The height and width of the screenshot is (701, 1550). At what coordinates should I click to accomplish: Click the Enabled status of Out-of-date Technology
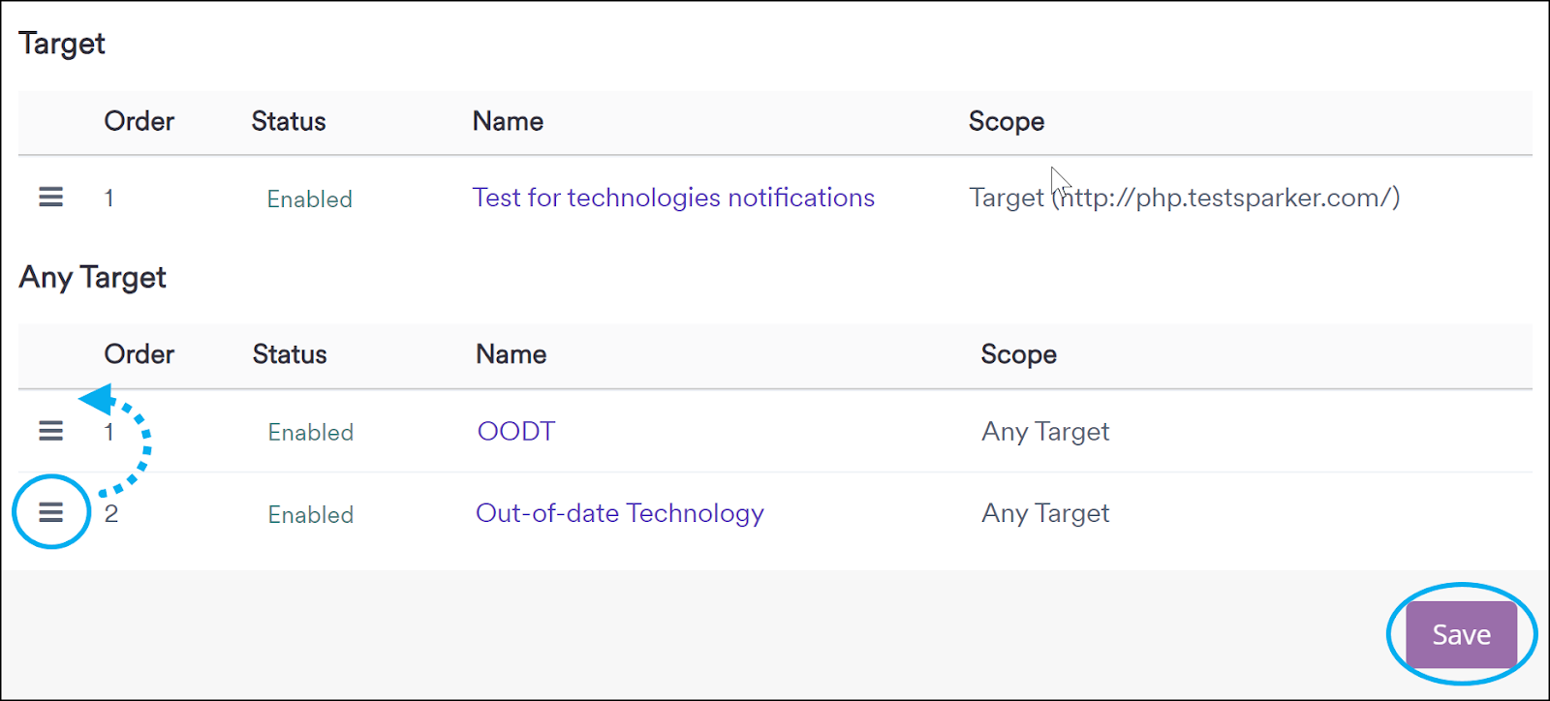point(310,514)
